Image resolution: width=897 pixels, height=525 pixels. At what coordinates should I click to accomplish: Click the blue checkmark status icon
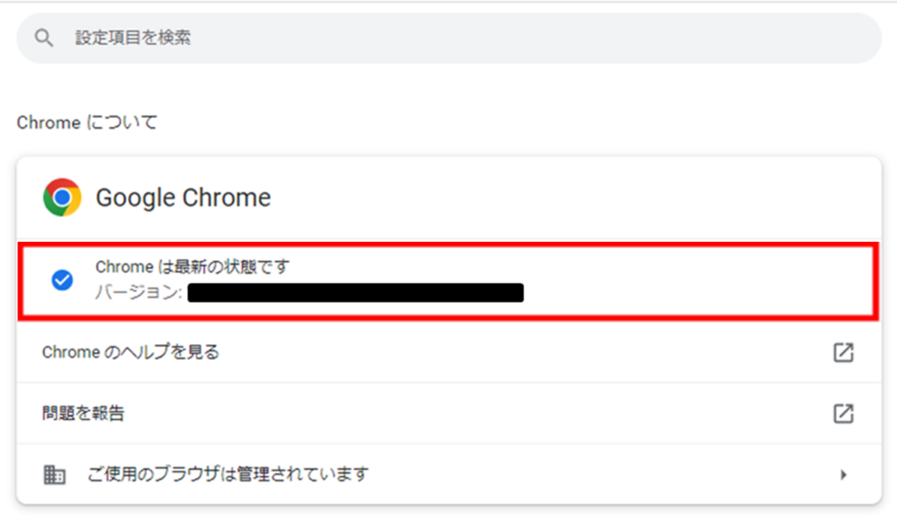(x=62, y=280)
